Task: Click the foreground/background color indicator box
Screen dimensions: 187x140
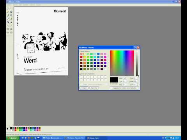Action: [8, 129]
